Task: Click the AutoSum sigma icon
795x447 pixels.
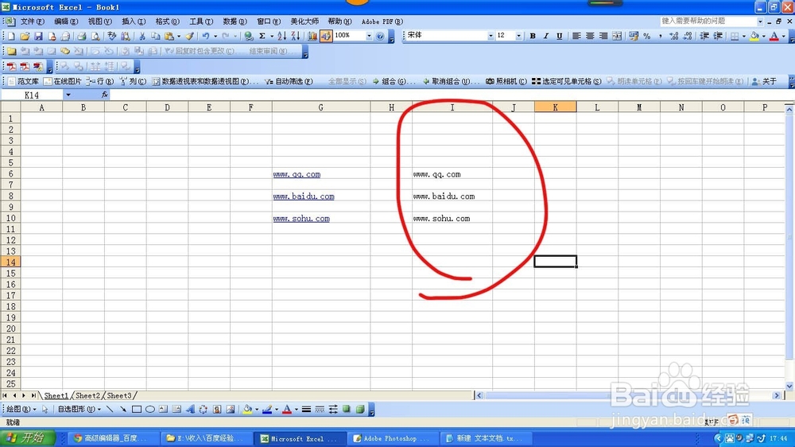Action: 262,36
